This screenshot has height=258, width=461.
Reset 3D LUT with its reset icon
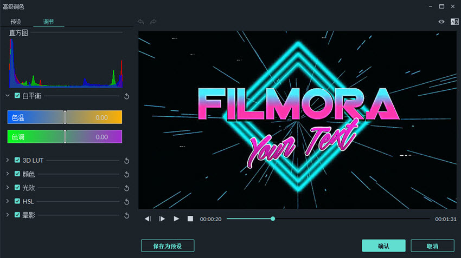pyautogui.click(x=127, y=161)
